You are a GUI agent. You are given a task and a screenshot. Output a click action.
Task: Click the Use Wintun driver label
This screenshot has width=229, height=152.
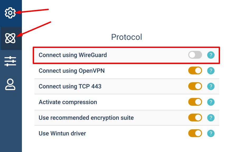click(x=62, y=134)
